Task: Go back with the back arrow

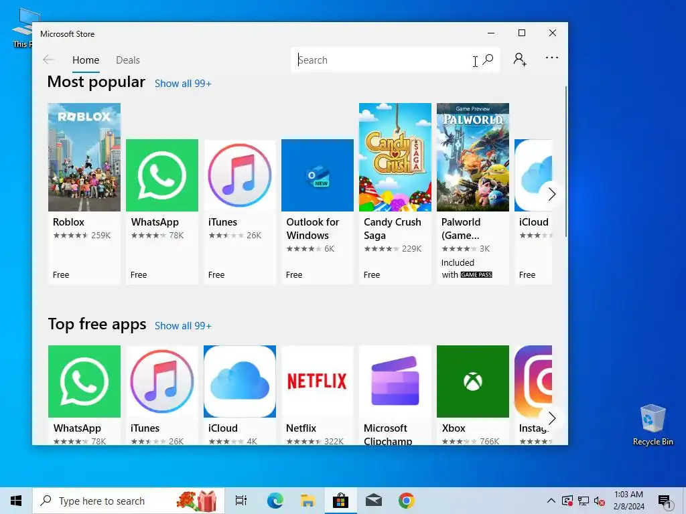Action: (48, 60)
